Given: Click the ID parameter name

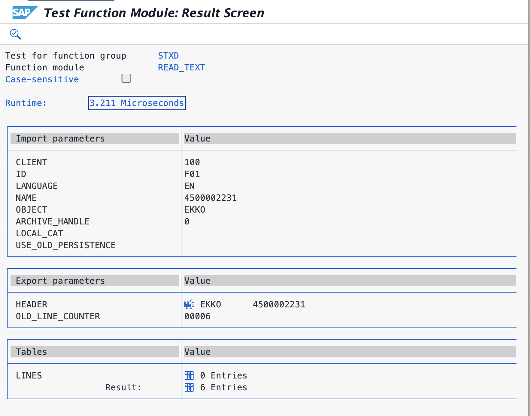Looking at the screenshot, I should coord(21,174).
